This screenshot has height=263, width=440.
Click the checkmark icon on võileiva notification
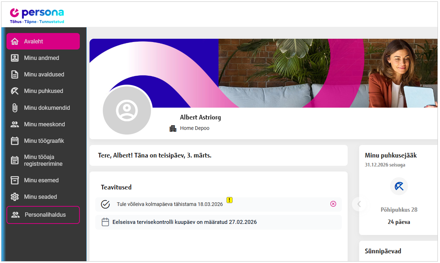click(105, 204)
